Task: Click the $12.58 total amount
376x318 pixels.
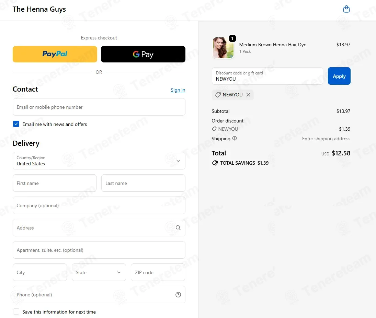Action: (341, 153)
